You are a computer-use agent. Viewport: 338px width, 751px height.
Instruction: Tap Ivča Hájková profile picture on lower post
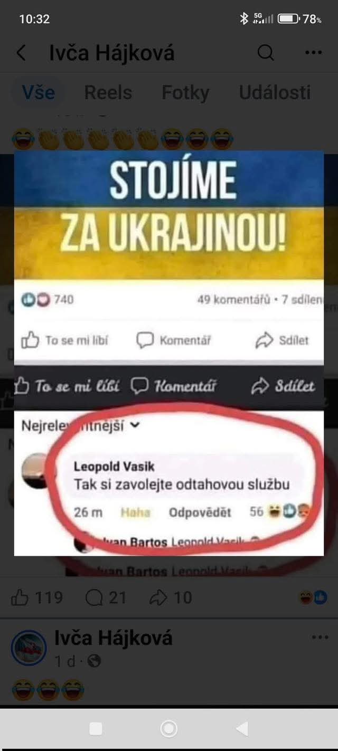tap(29, 648)
